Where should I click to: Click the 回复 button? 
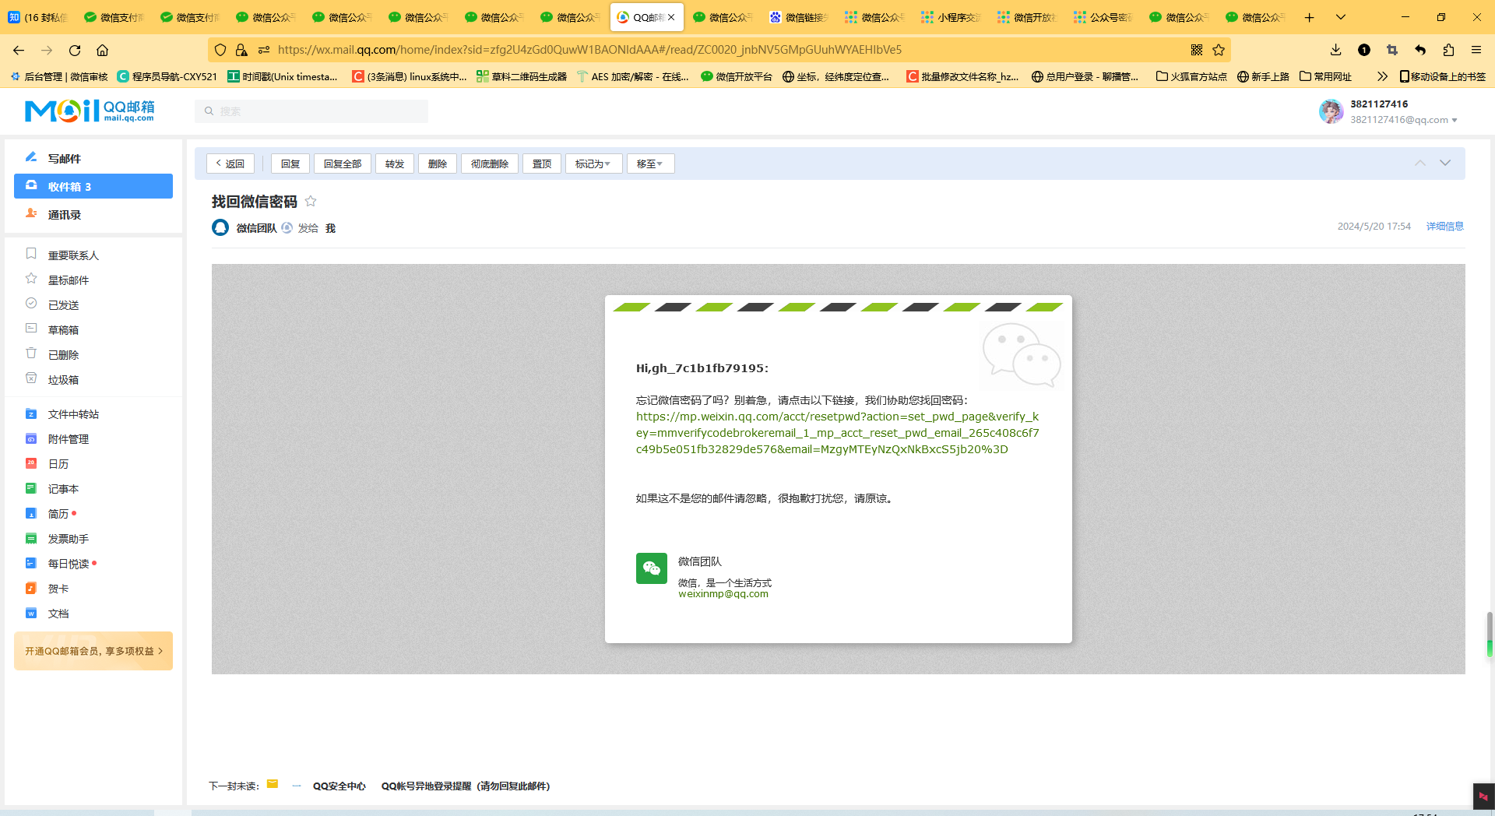click(x=290, y=164)
